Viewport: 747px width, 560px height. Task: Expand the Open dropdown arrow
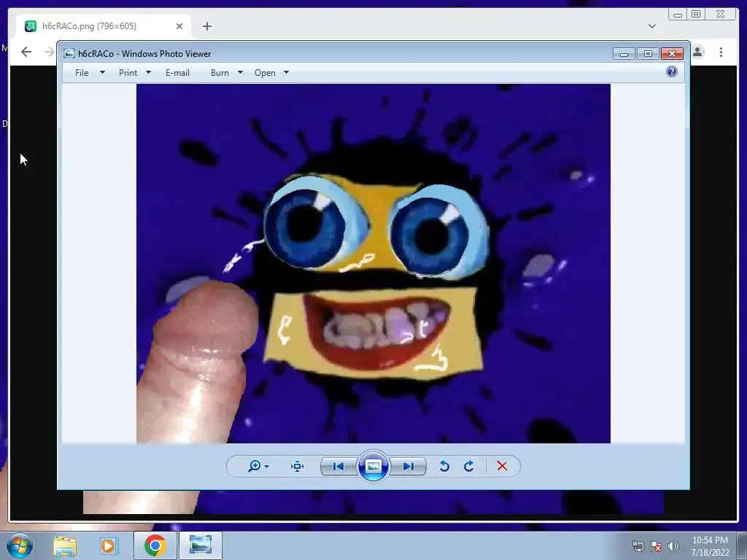(x=286, y=72)
